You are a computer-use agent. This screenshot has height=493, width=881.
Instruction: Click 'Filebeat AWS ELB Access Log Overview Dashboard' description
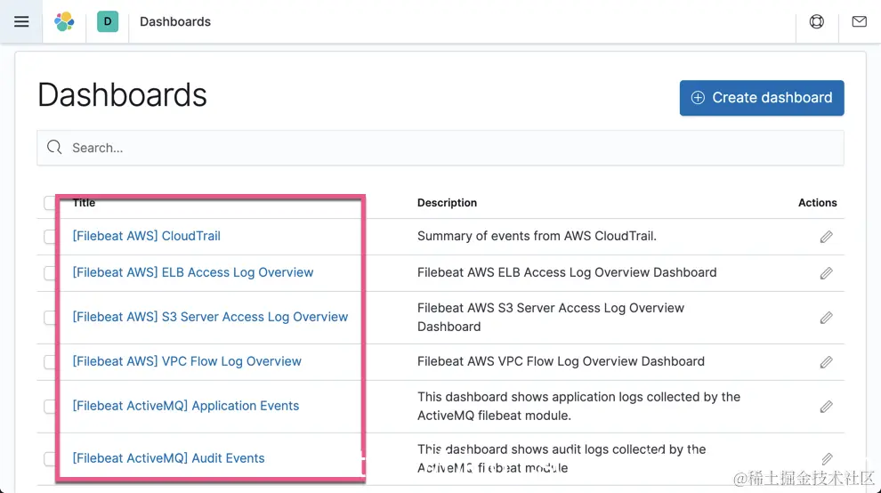(x=567, y=272)
